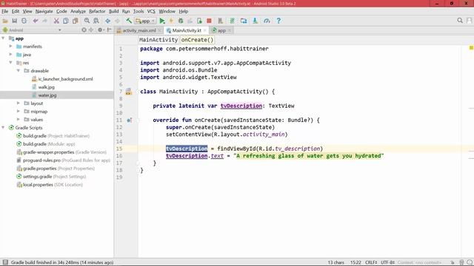Click the Replace icon in the toolbar
This screenshot has width=474, height=266.
96,21
